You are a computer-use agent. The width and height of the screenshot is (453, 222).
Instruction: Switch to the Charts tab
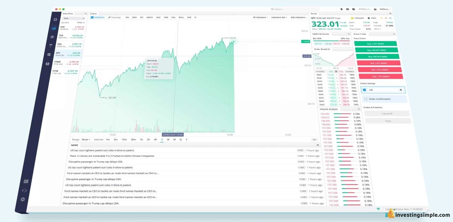[x=93, y=14]
